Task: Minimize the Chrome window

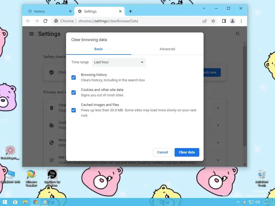Action: [x=216, y=8]
